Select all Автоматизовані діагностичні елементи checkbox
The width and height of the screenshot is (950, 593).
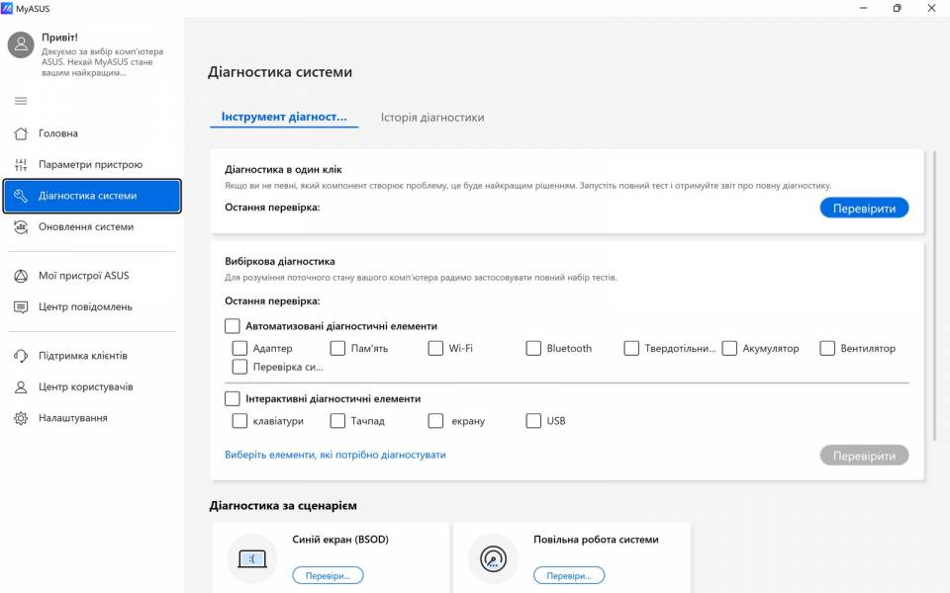(x=233, y=326)
